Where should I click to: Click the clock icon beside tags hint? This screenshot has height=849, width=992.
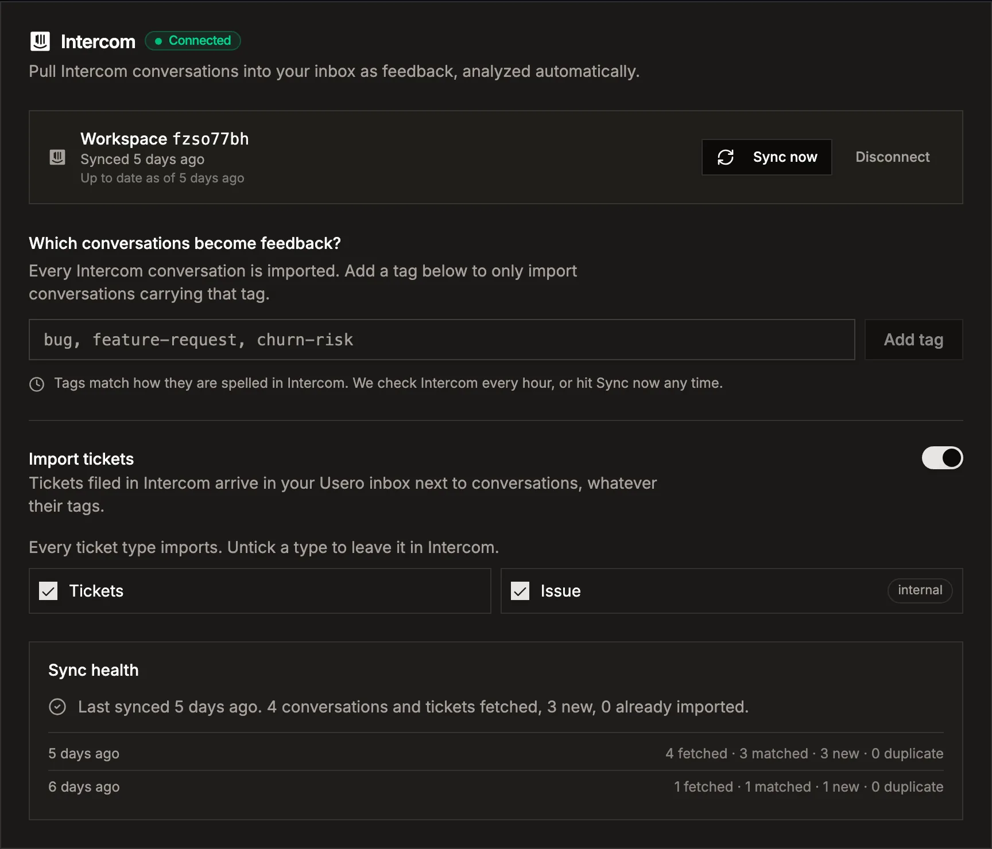[37, 384]
